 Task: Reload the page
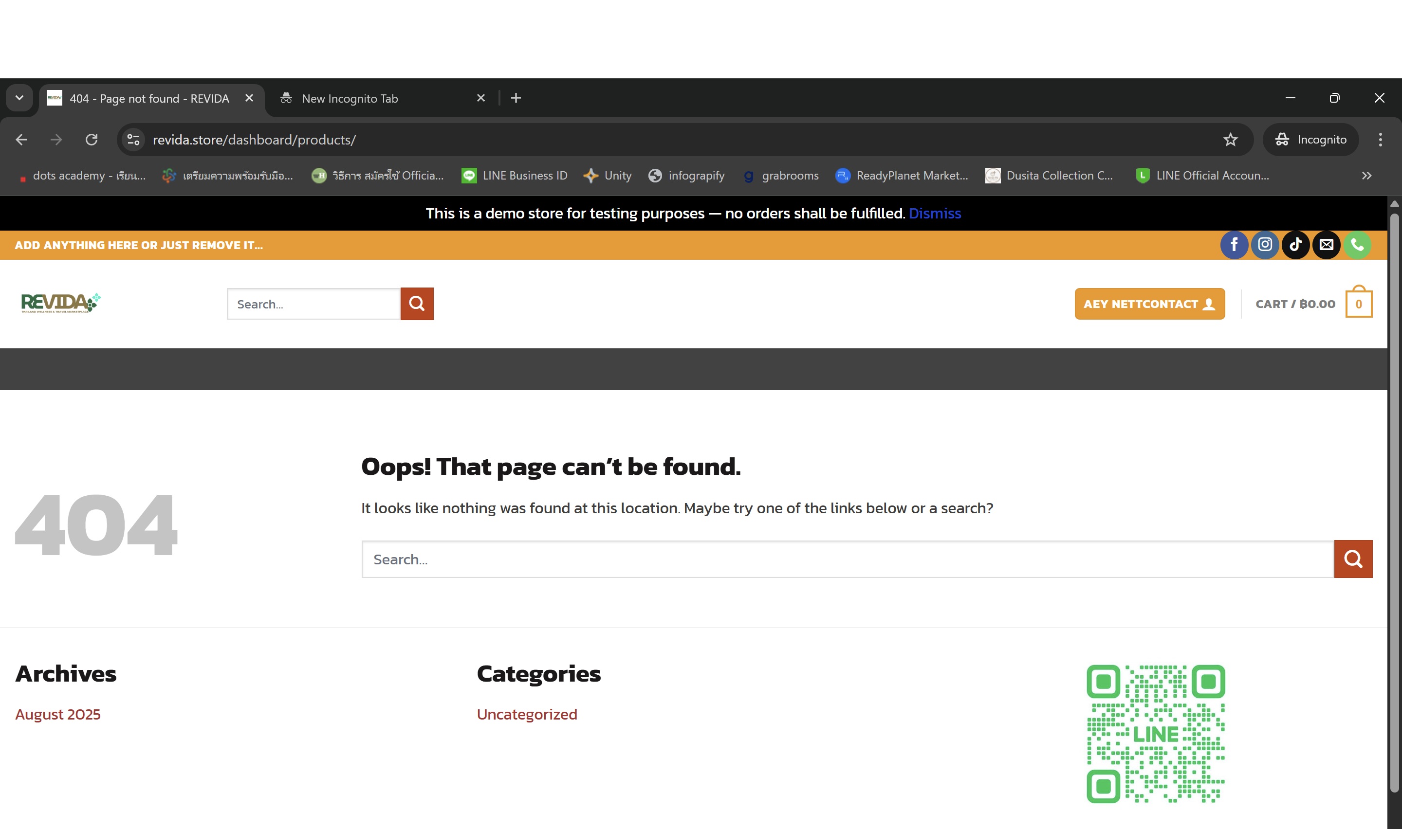click(92, 140)
